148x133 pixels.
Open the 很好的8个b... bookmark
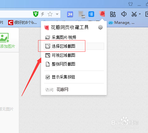click(23, 23)
